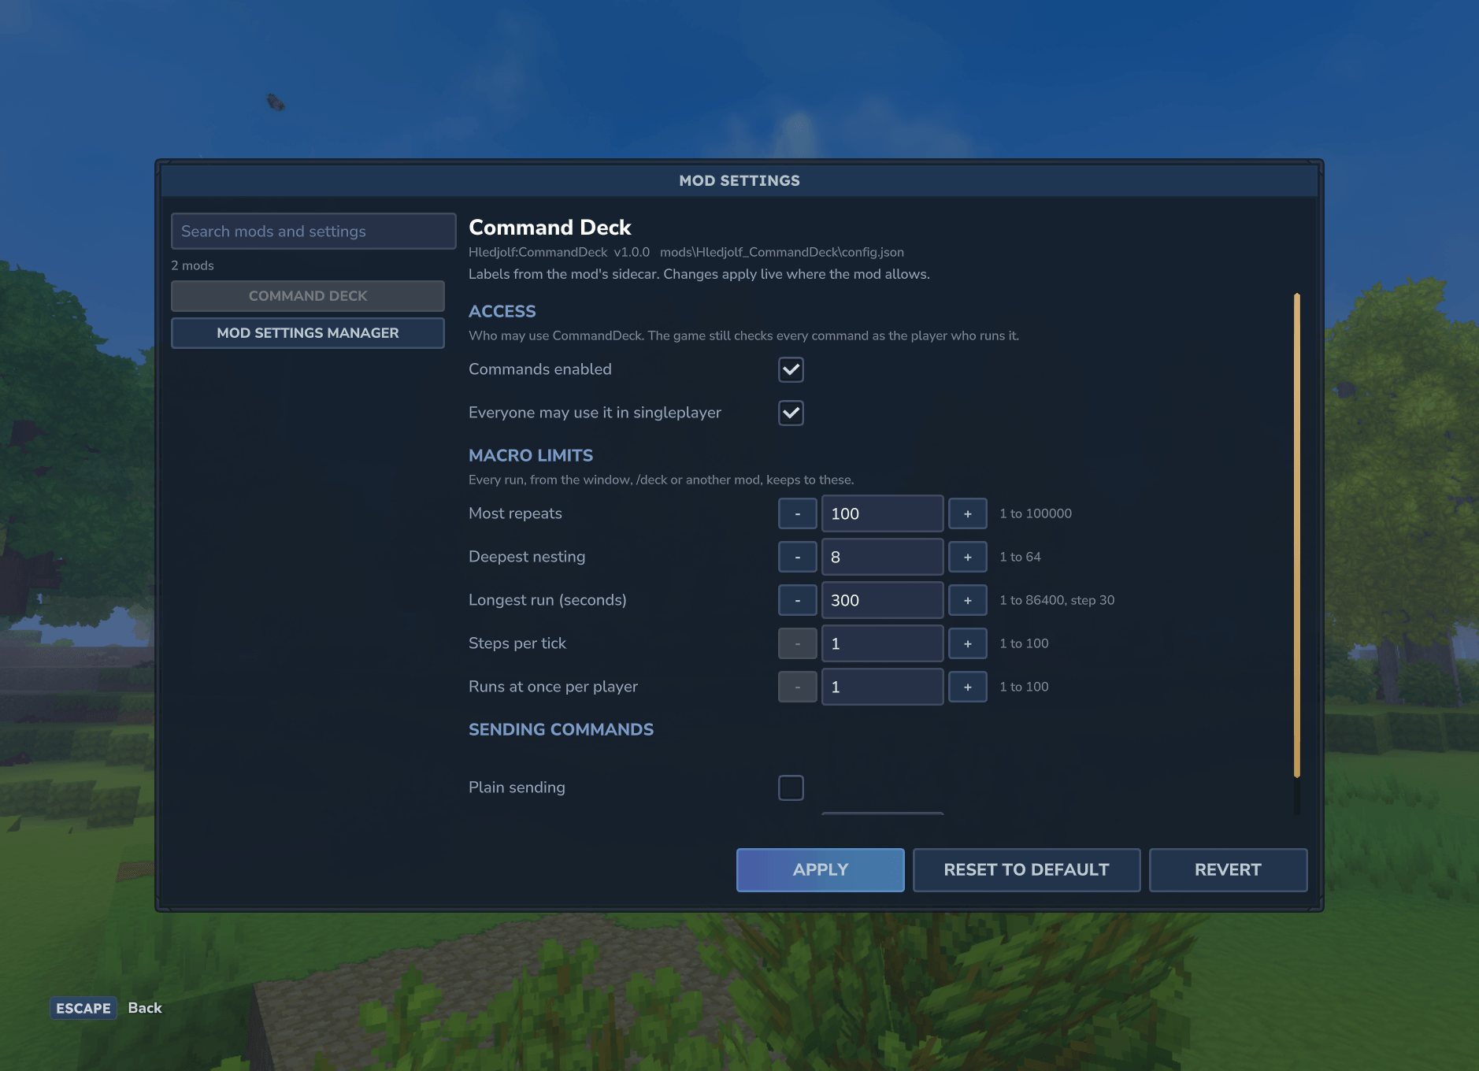This screenshot has width=1479, height=1071.
Task: Toggle the Commands enabled checkbox
Action: 791,369
